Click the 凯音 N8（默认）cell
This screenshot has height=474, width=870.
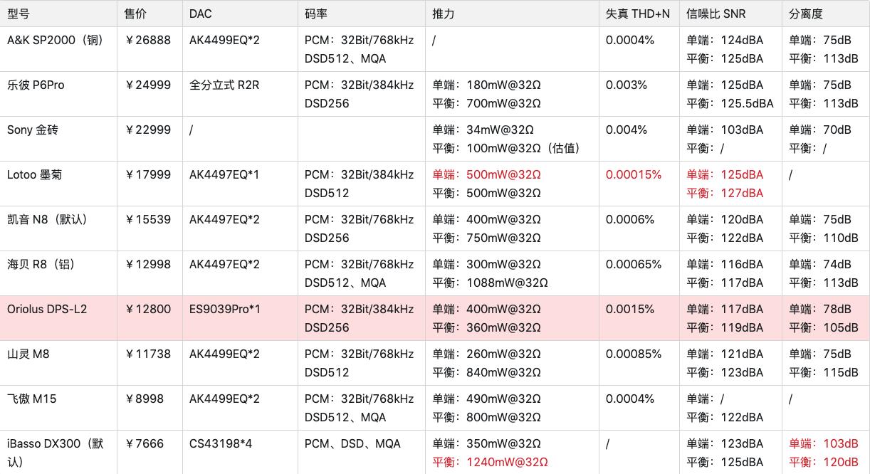point(47,220)
